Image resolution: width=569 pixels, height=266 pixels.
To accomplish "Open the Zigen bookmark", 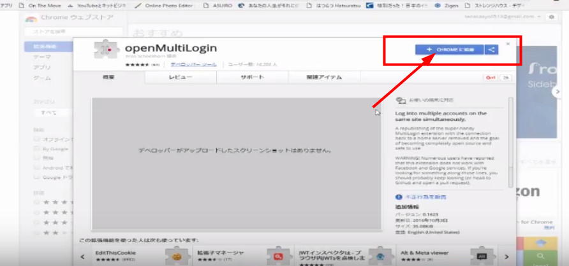I will point(447,6).
